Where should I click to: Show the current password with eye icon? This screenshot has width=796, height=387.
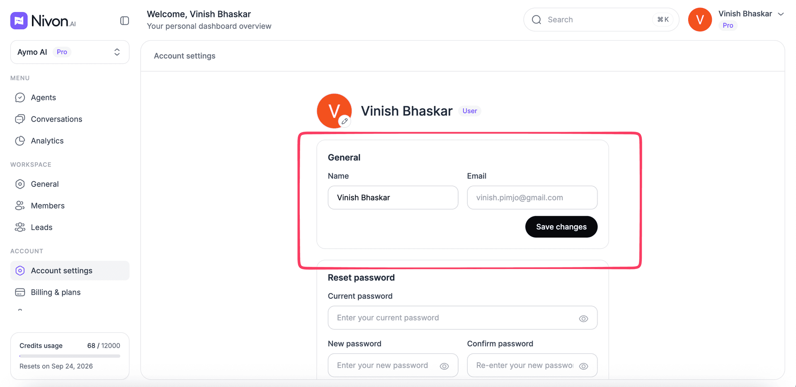pyautogui.click(x=583, y=318)
